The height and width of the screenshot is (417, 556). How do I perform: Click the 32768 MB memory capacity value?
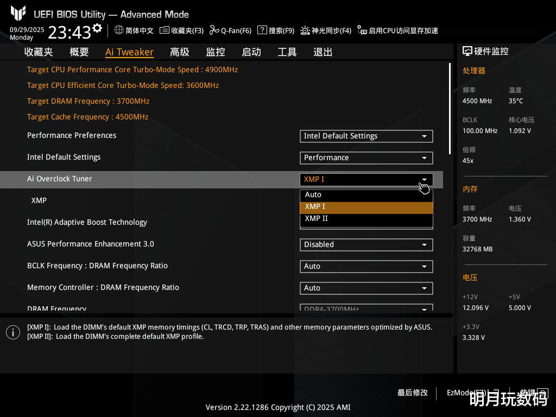pos(478,249)
